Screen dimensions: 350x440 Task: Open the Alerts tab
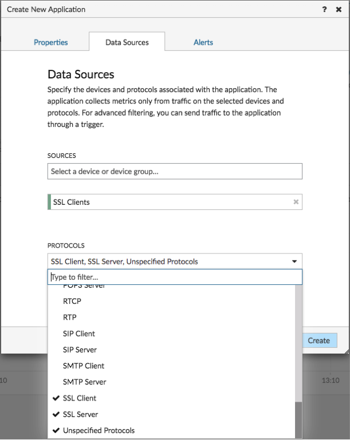tap(203, 42)
